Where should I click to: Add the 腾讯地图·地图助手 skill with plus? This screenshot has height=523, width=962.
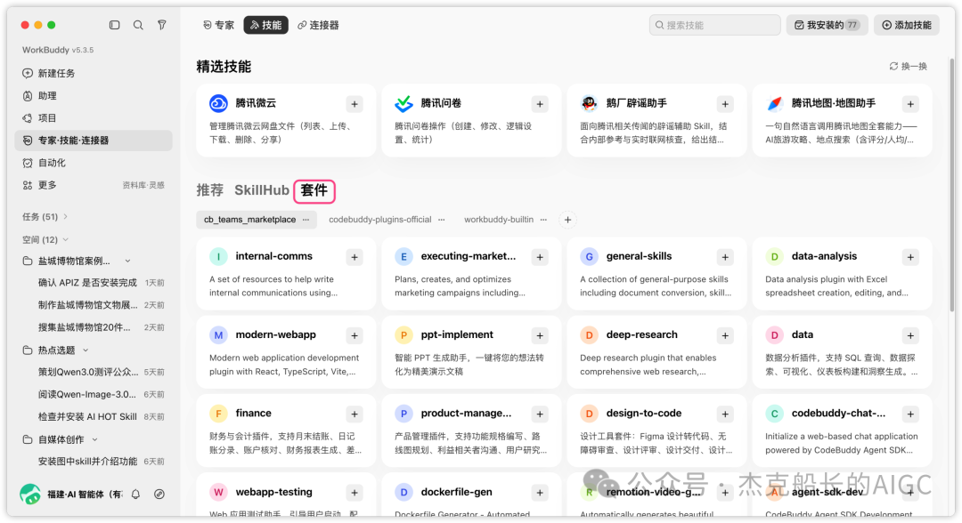910,104
